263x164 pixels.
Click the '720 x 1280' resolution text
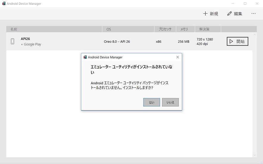[205, 39]
